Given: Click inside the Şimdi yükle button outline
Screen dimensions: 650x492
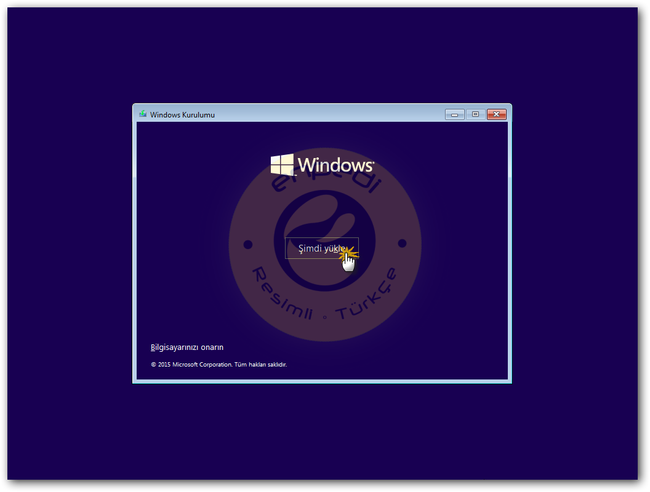Looking at the screenshot, I should [322, 248].
